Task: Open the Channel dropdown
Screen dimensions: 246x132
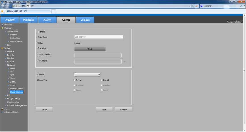Action: coord(87,75)
